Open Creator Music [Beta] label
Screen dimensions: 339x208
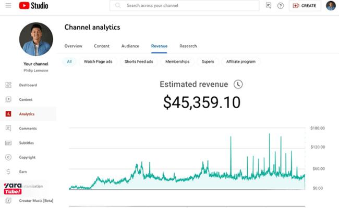36,201
